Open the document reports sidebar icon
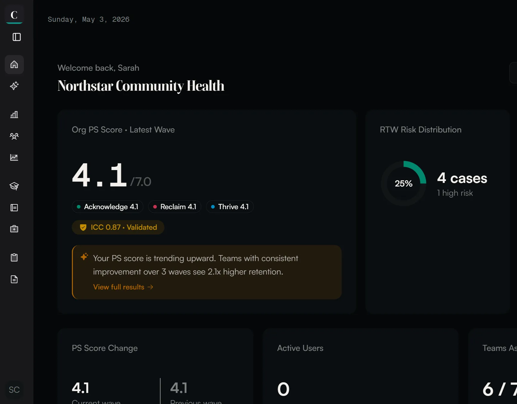This screenshot has width=517, height=404. [14, 279]
